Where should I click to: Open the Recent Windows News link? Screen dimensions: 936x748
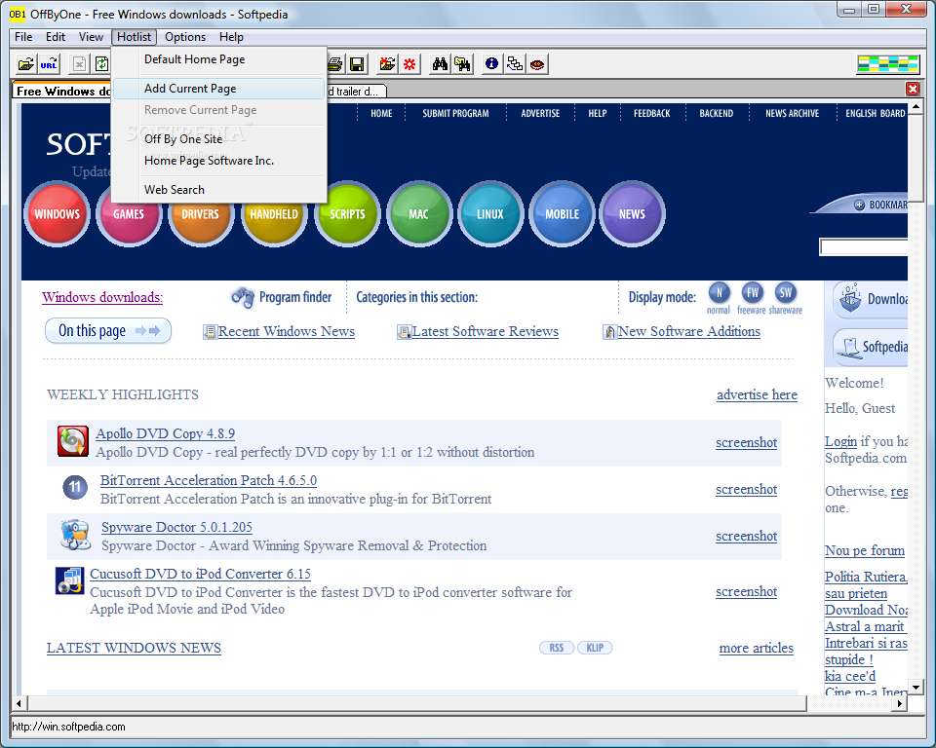click(x=286, y=332)
